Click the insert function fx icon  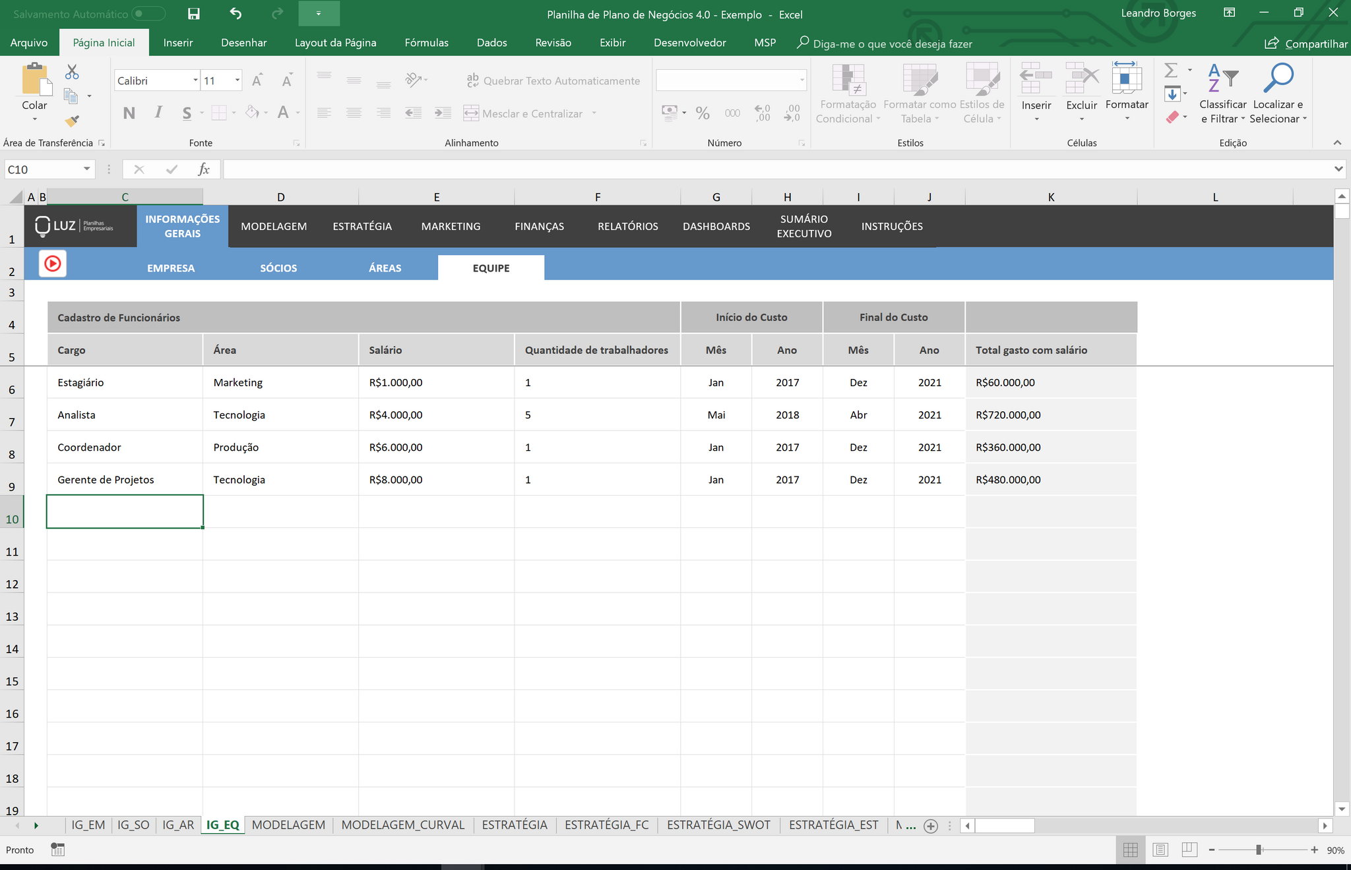(x=204, y=169)
